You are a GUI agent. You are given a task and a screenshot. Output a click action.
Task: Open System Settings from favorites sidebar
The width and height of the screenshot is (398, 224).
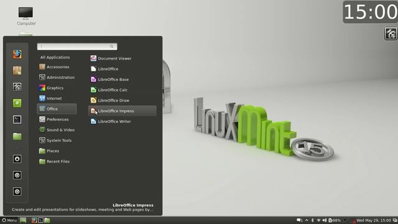(17, 87)
